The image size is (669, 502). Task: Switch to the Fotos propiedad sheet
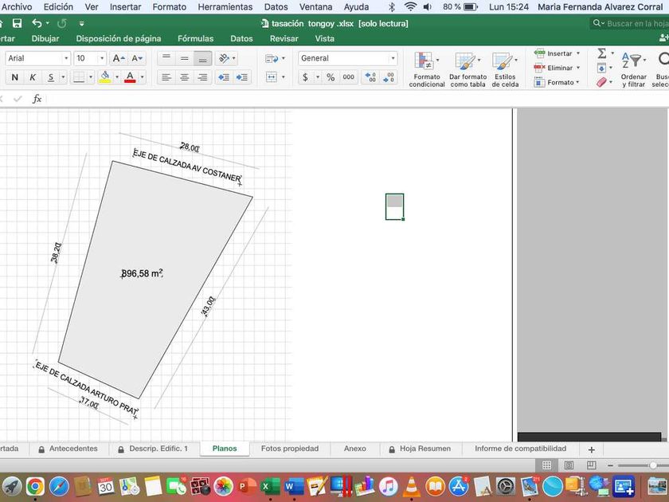click(289, 449)
